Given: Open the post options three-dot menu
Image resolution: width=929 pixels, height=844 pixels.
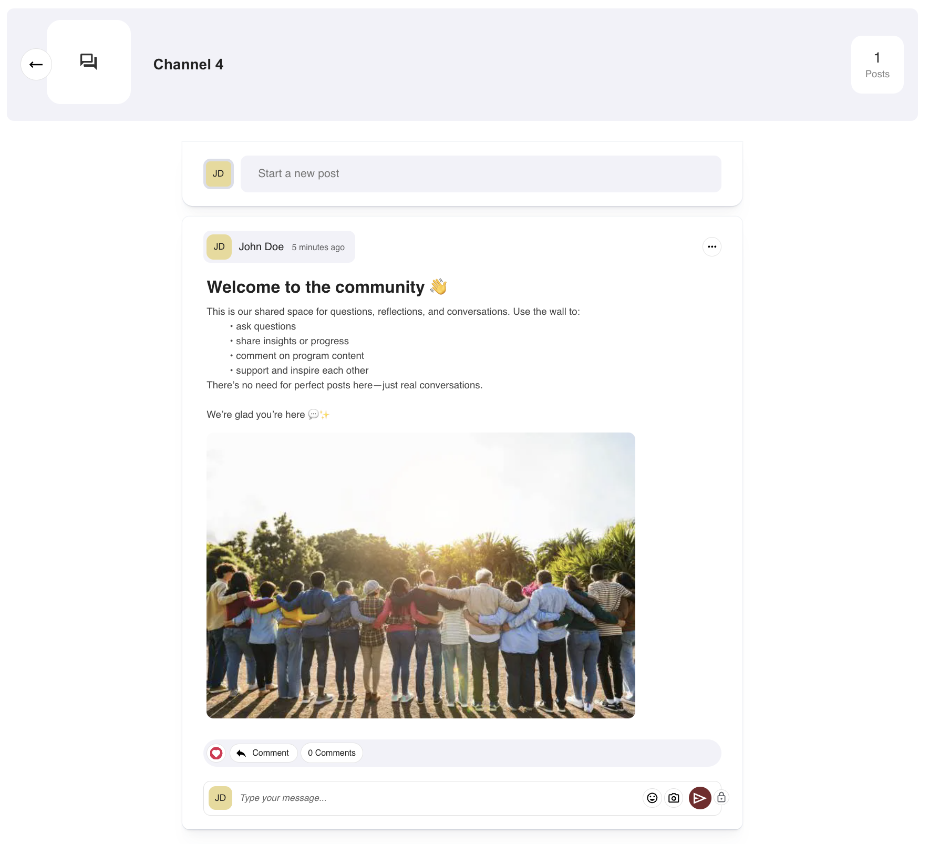Looking at the screenshot, I should 711,246.
